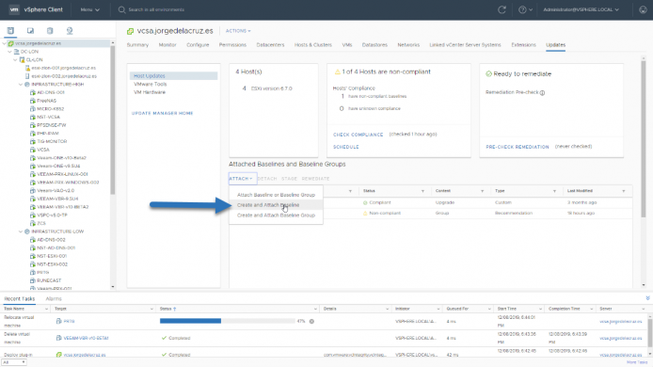Image resolution: width=653 pixels, height=367 pixels.
Task: Click the VMware vm logo
Action: (x=14, y=9)
